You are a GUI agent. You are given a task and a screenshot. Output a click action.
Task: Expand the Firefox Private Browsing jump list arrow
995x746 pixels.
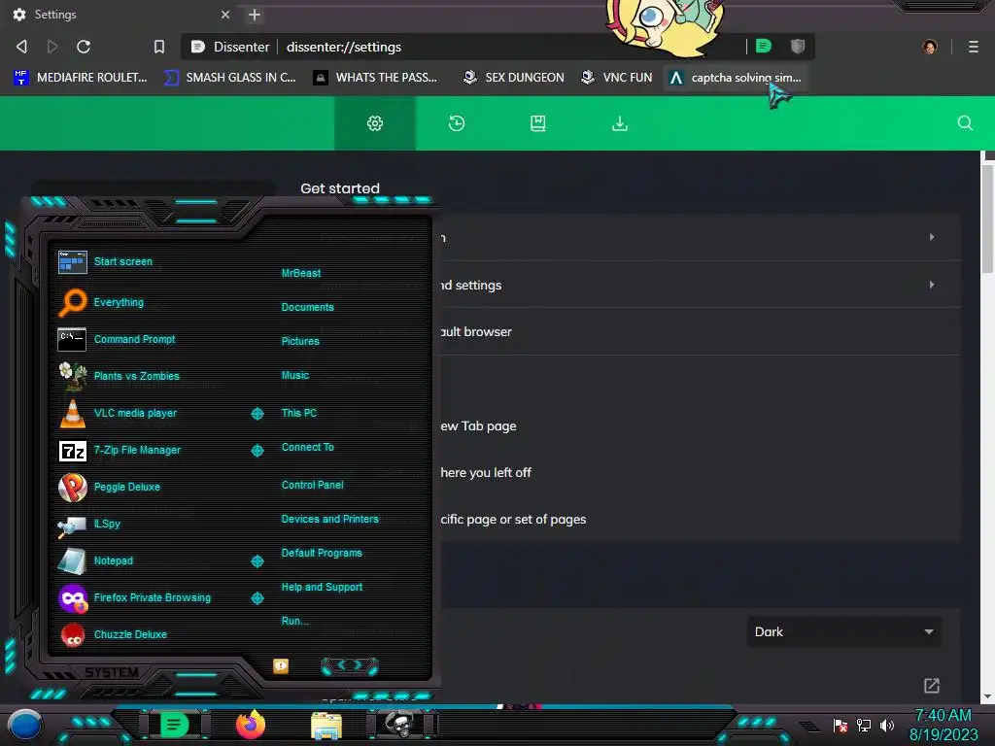click(x=257, y=598)
